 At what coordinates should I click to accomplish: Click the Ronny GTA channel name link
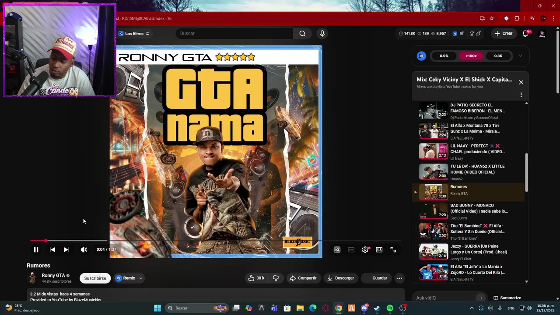(x=53, y=276)
